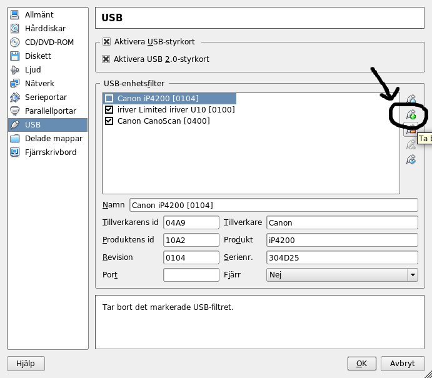
Task: Open the Fjärr dropdown showing Nej
Action: 342,275
